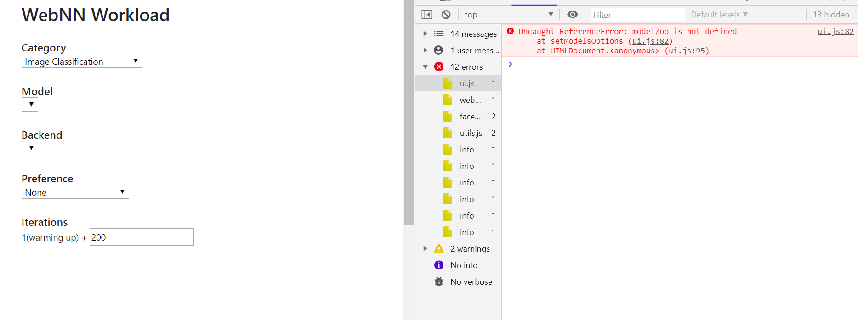The height and width of the screenshot is (320, 858).
Task: Select the No info row
Action: 458,265
